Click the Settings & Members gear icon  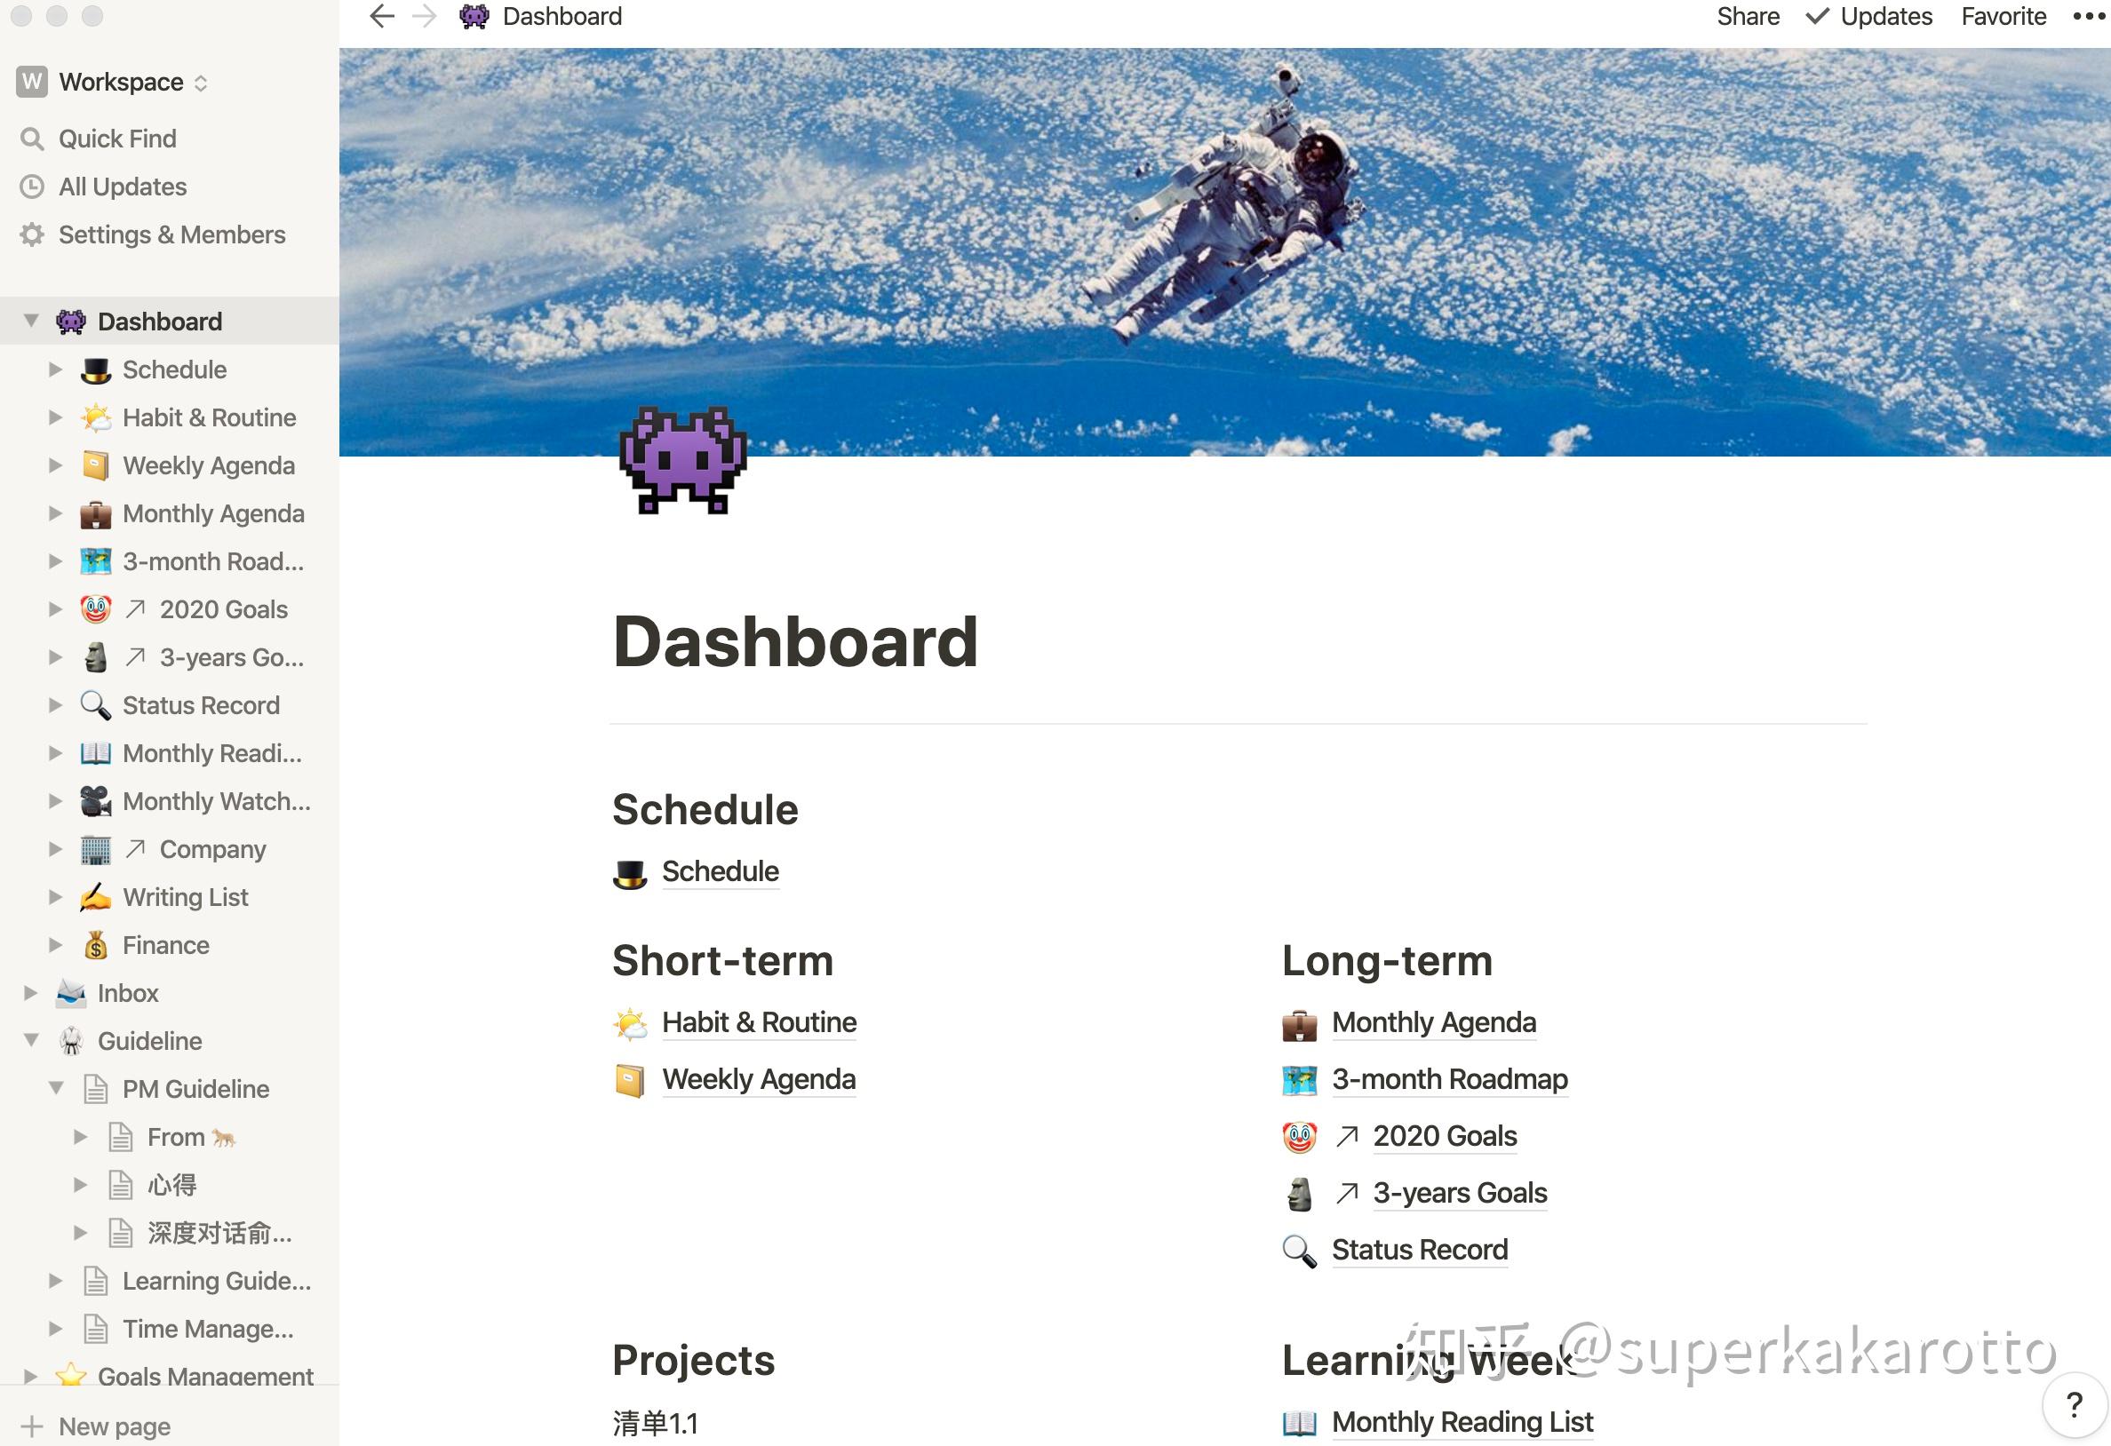tap(32, 235)
